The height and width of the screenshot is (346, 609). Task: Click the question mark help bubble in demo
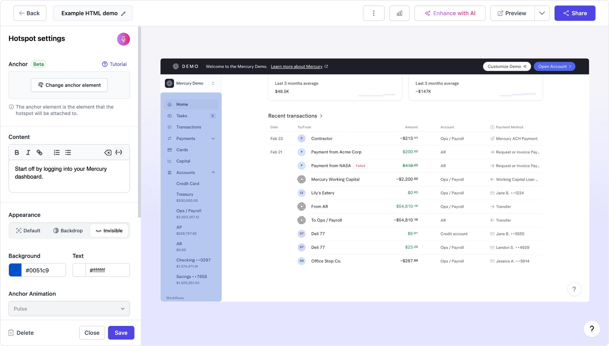click(x=574, y=289)
